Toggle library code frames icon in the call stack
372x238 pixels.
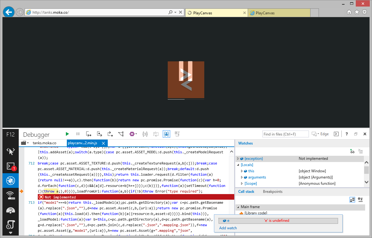click(352, 200)
